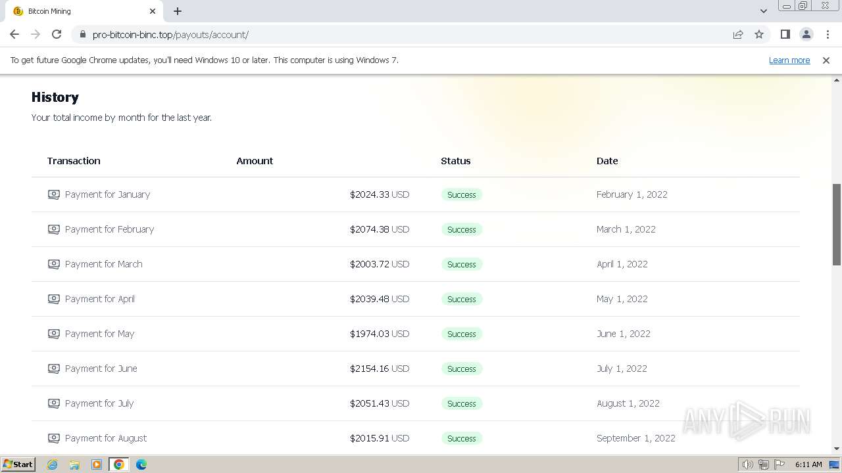Click the scrollbar down arrow
This screenshot has height=473, width=842.
pos(837,449)
